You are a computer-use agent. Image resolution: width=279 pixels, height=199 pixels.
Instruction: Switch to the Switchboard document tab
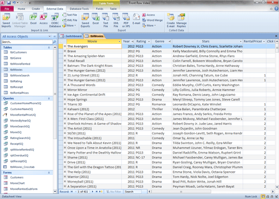(x=71, y=36)
